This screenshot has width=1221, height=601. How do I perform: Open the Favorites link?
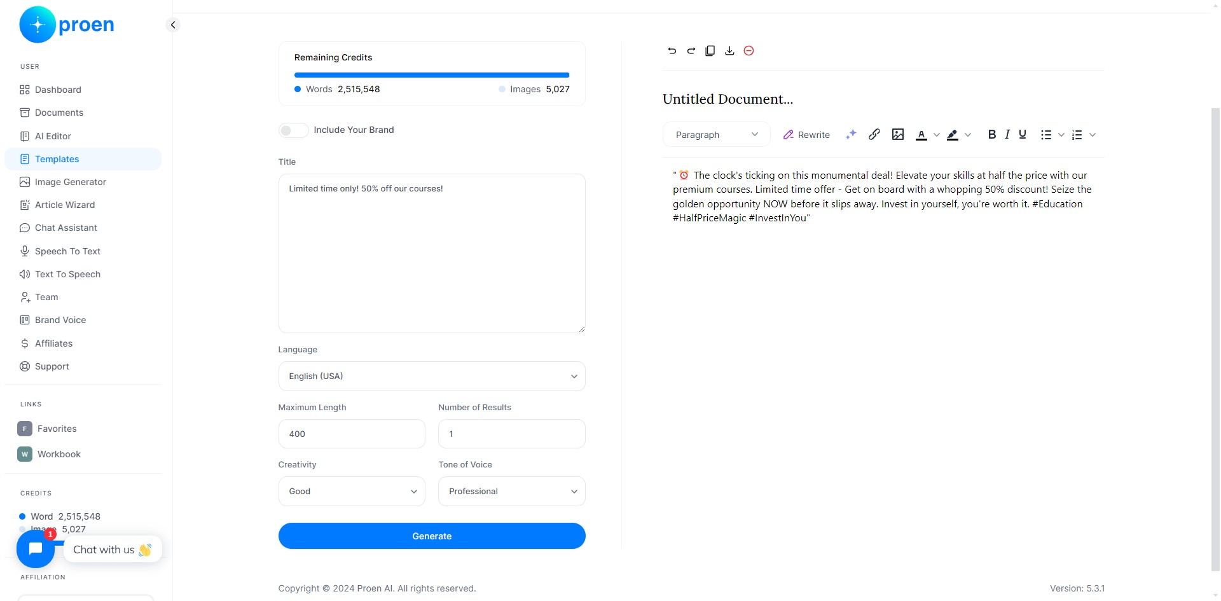48,429
